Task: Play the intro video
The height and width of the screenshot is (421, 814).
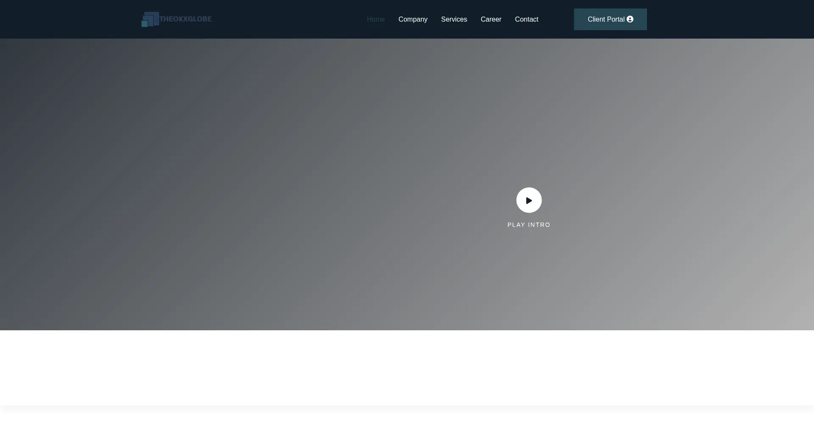Action: (529, 200)
